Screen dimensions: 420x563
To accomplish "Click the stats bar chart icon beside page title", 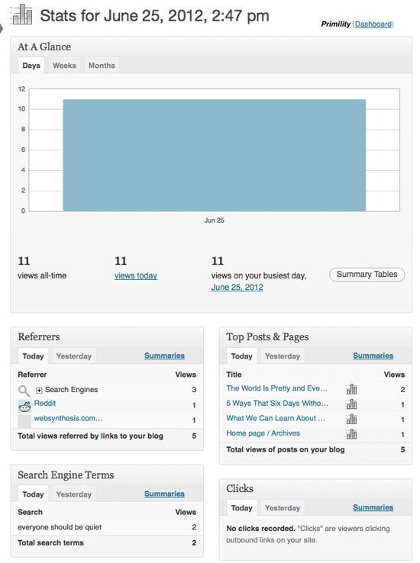I will tap(22, 14).
